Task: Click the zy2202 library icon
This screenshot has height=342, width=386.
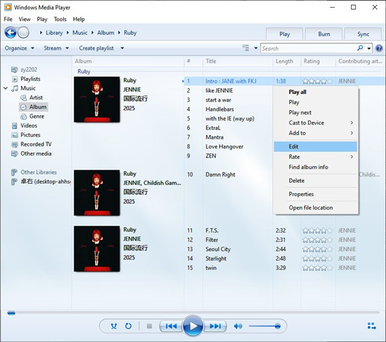Action: pyautogui.click(x=15, y=69)
